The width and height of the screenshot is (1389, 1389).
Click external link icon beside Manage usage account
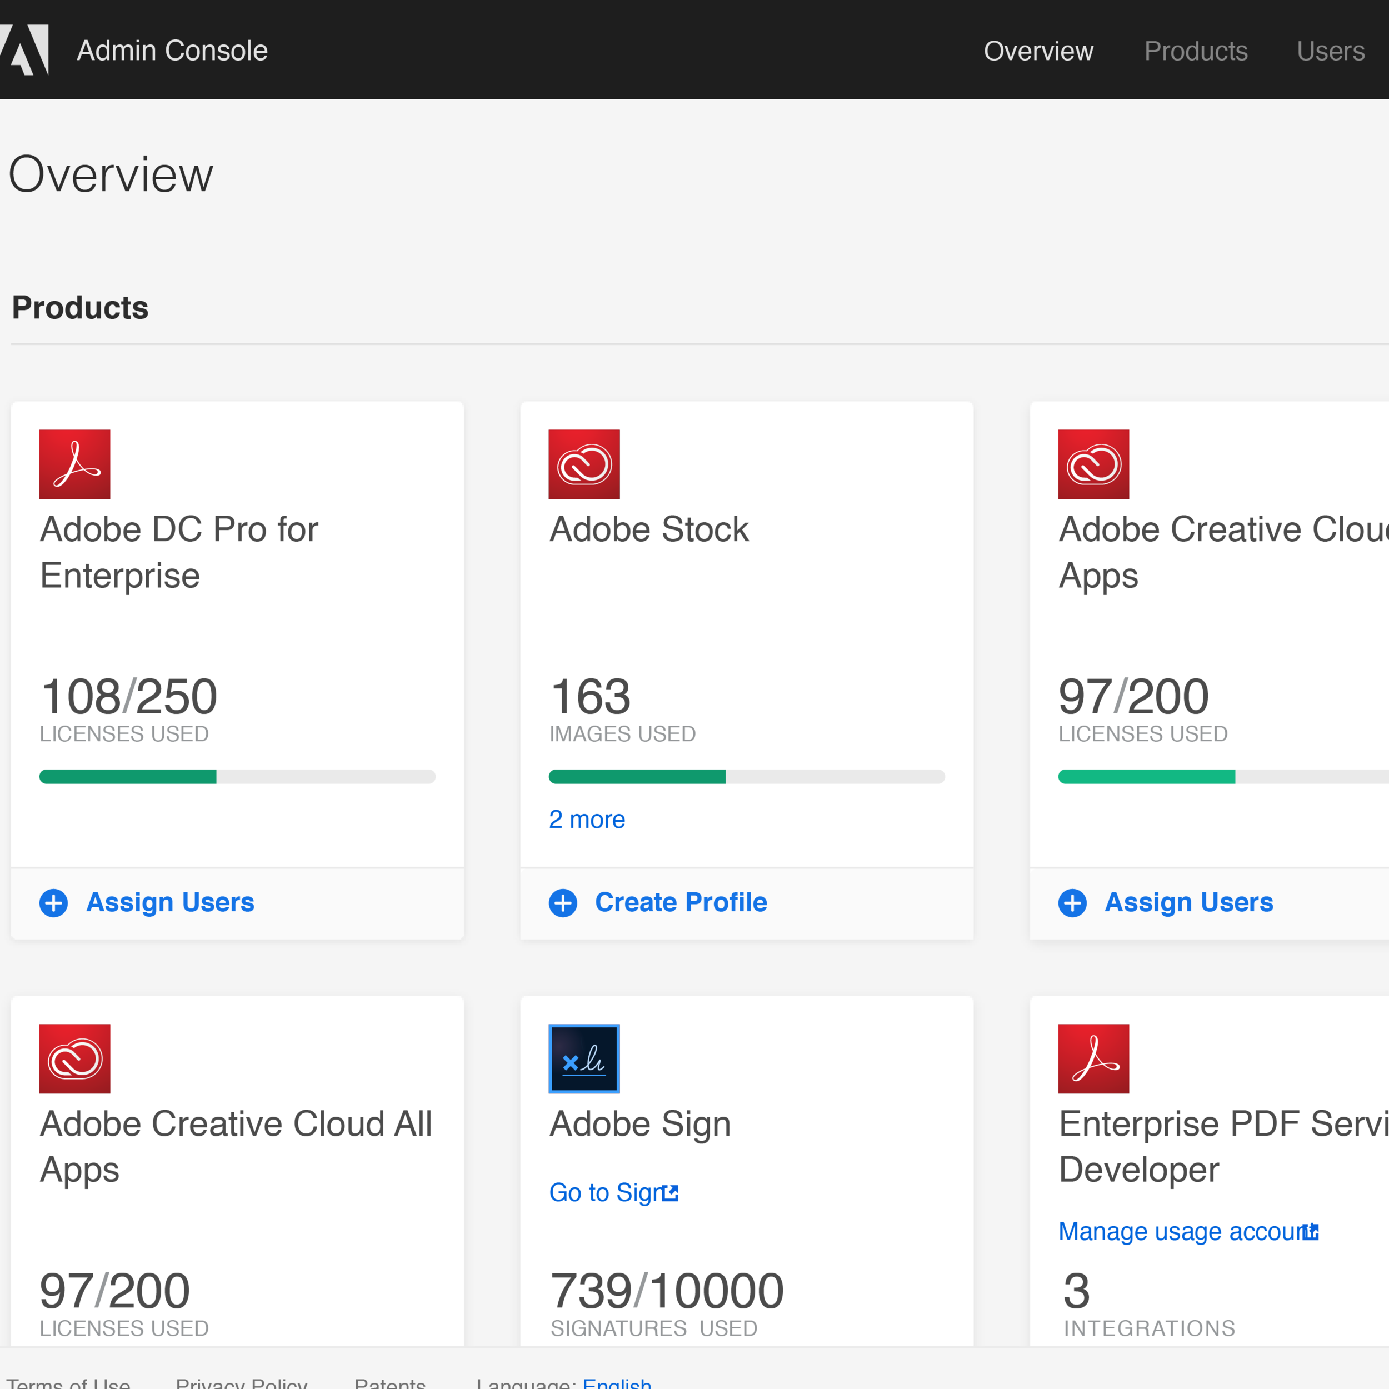point(1310,1232)
